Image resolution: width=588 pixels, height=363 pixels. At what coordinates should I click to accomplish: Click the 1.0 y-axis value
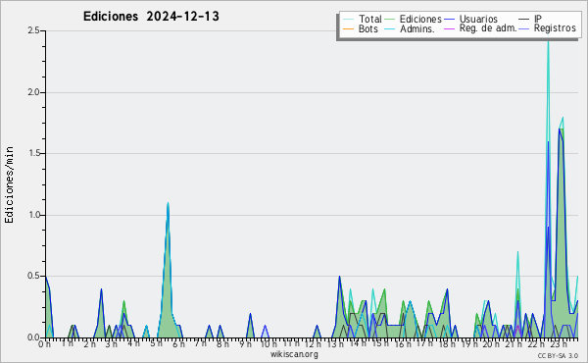click(34, 215)
